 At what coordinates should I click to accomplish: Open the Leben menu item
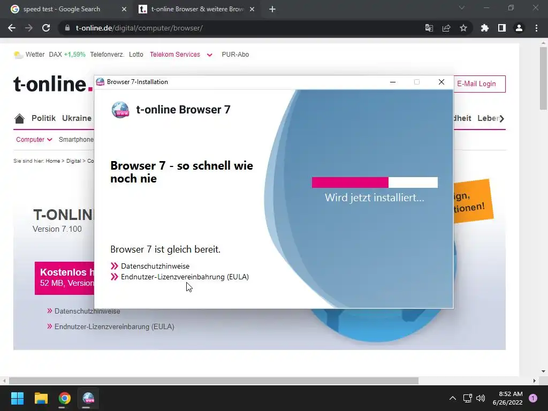(488, 118)
